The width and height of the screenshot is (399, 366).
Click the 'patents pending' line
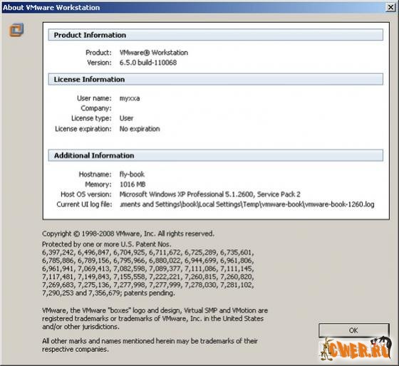click(108, 293)
